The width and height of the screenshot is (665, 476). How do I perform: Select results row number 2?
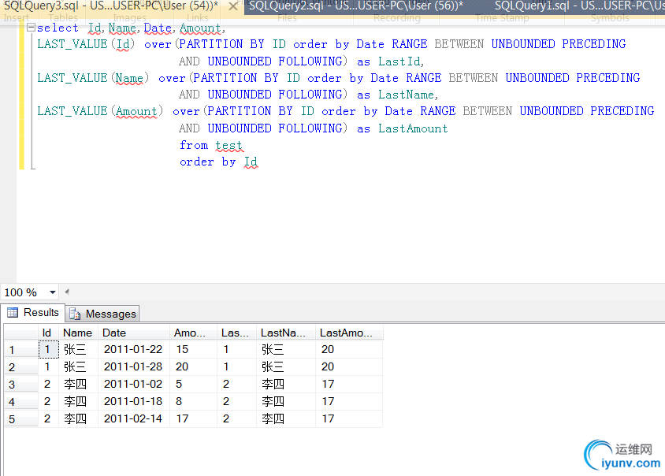tap(21, 367)
